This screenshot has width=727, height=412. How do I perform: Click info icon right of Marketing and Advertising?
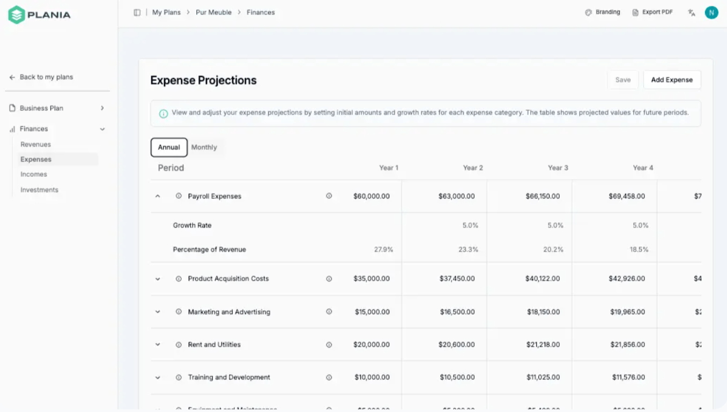coord(329,312)
